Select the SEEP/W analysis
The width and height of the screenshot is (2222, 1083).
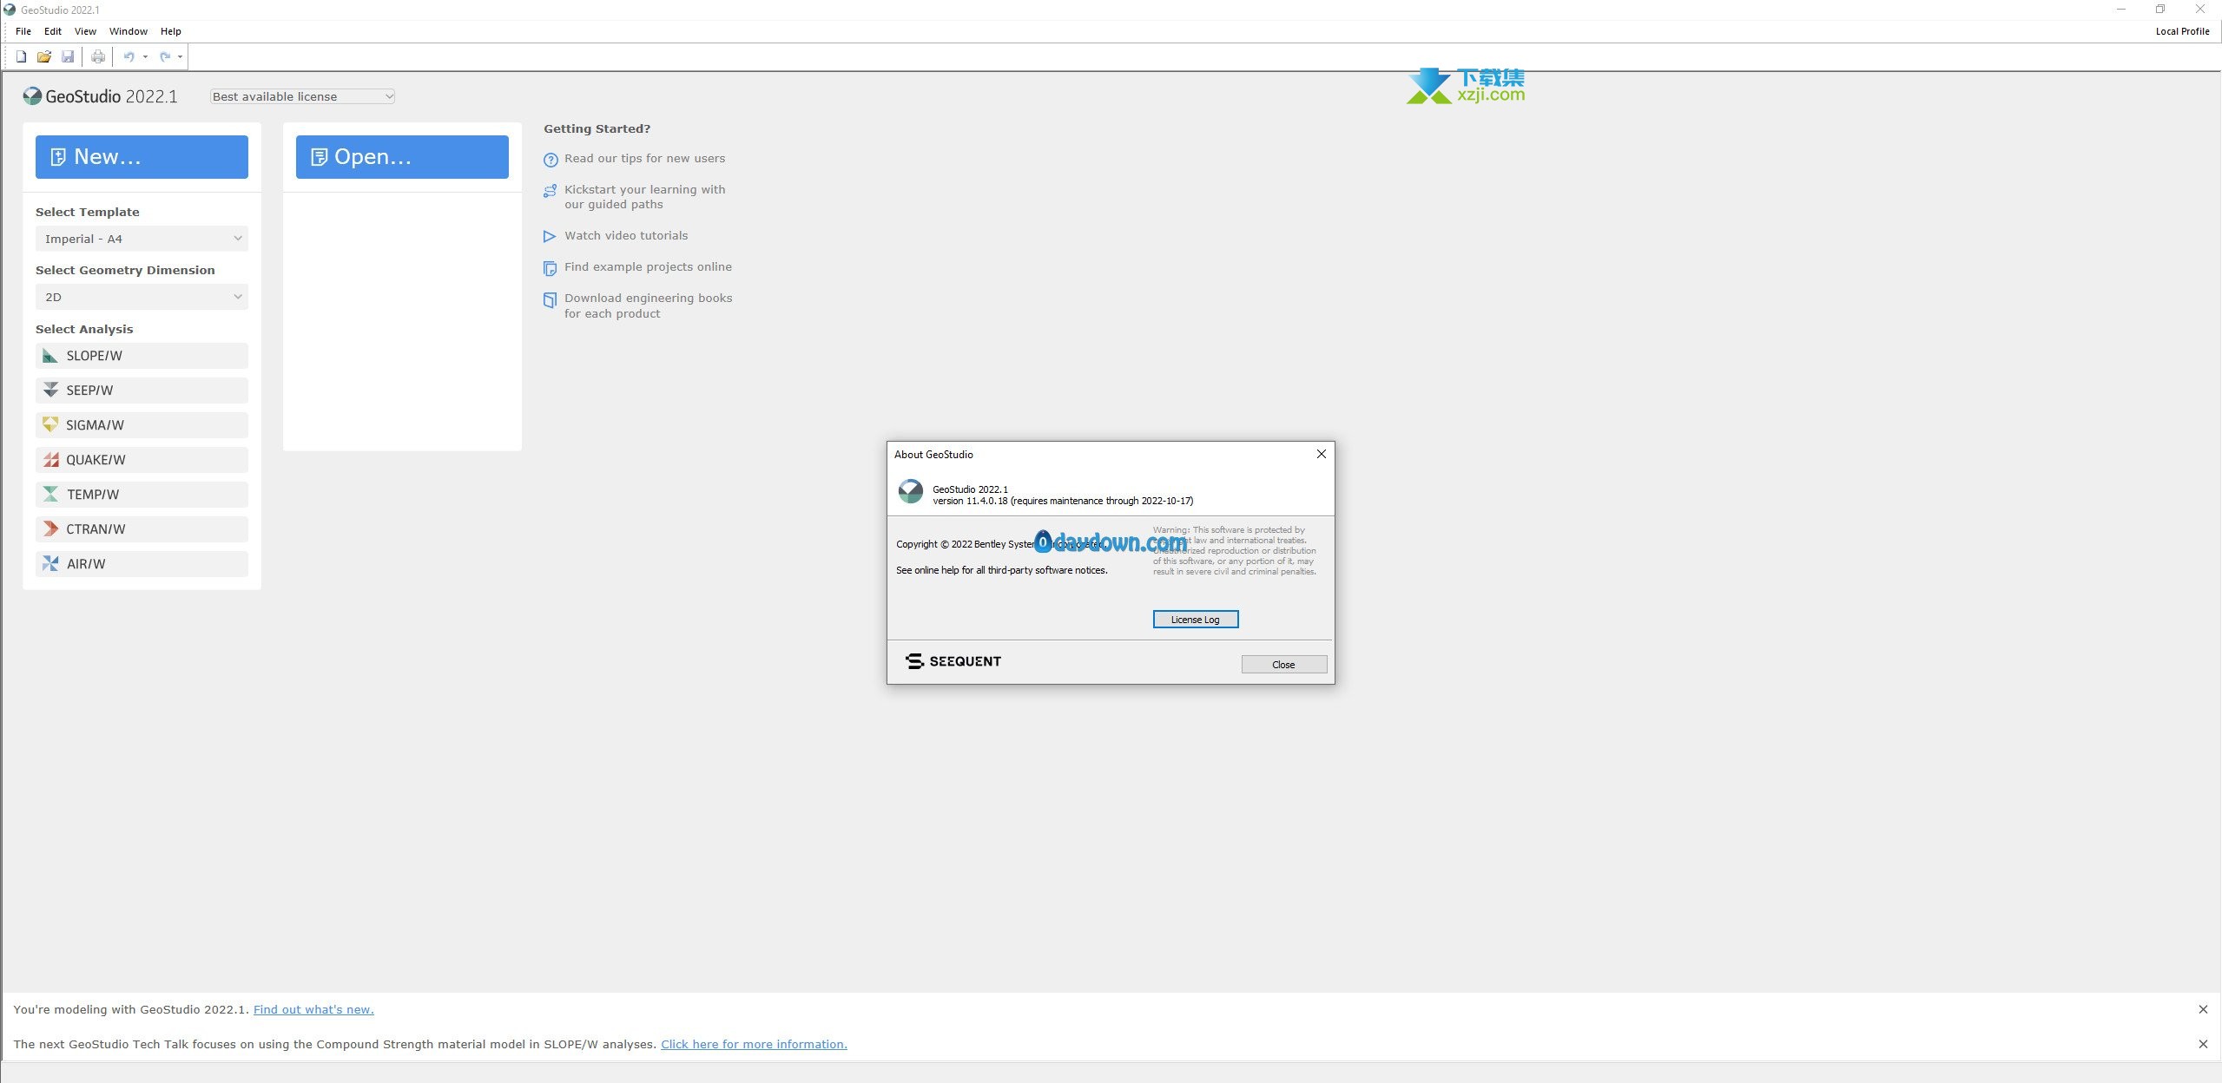pos(142,391)
